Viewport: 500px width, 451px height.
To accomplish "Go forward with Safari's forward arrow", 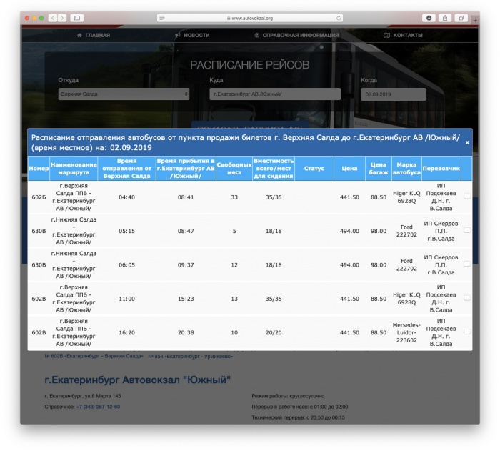I will tap(62, 18).
